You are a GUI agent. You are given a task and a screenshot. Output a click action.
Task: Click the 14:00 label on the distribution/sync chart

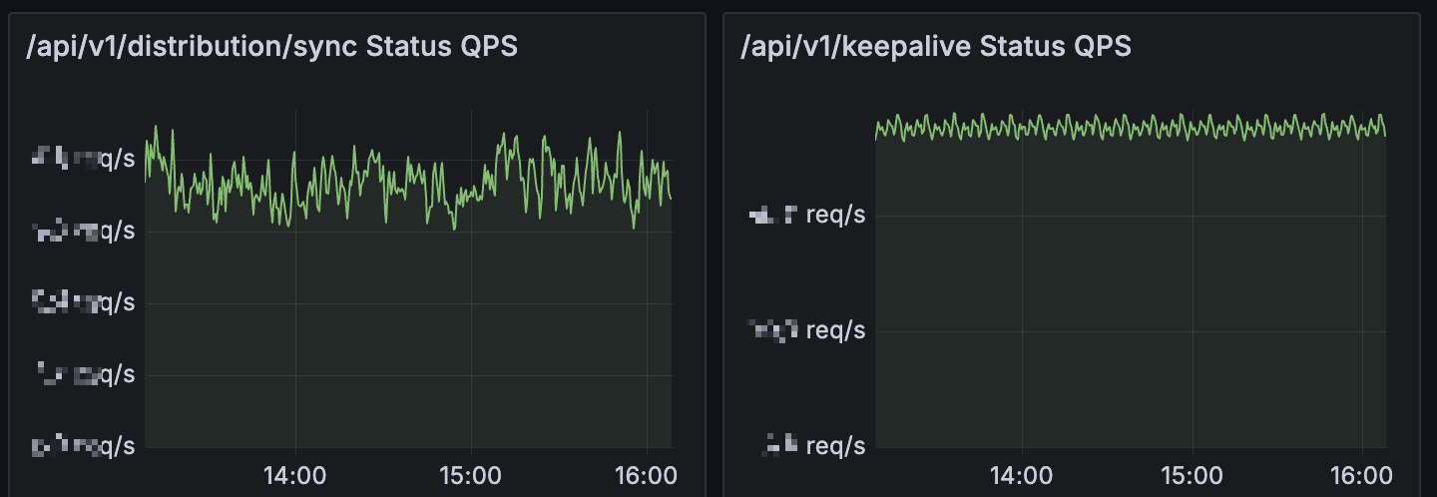point(296,473)
